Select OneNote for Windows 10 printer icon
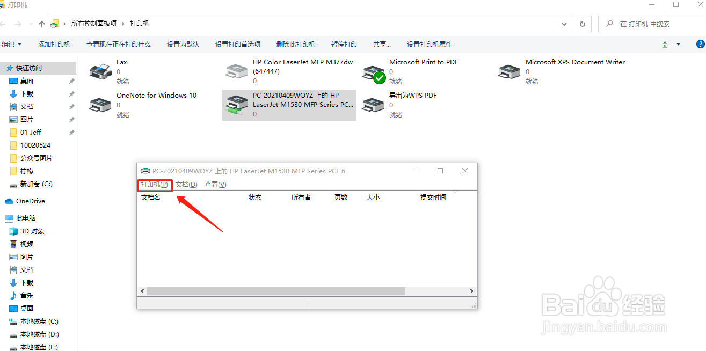The image size is (706, 351). click(100, 105)
